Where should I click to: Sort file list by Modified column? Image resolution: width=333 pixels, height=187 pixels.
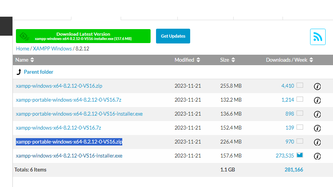point(187,60)
